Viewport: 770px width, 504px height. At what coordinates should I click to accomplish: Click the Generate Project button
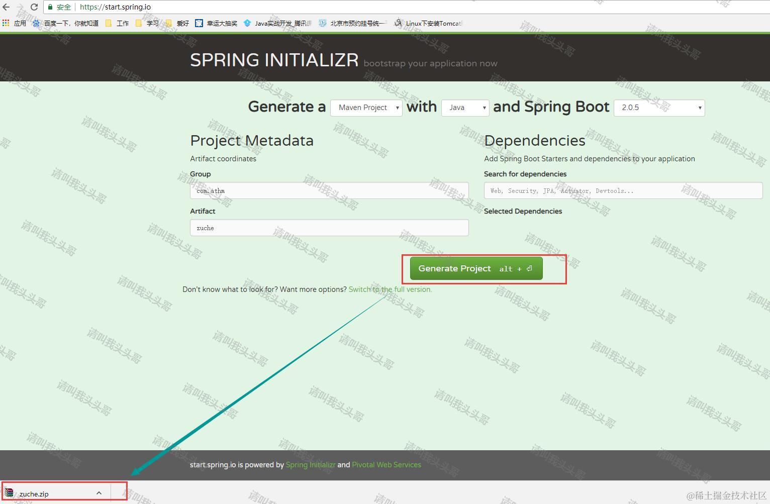pos(475,268)
